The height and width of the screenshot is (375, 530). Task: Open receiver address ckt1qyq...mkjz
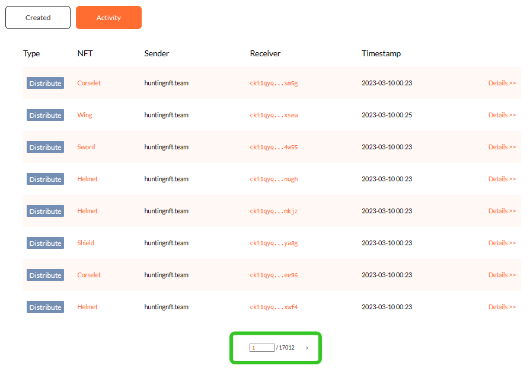tap(273, 211)
